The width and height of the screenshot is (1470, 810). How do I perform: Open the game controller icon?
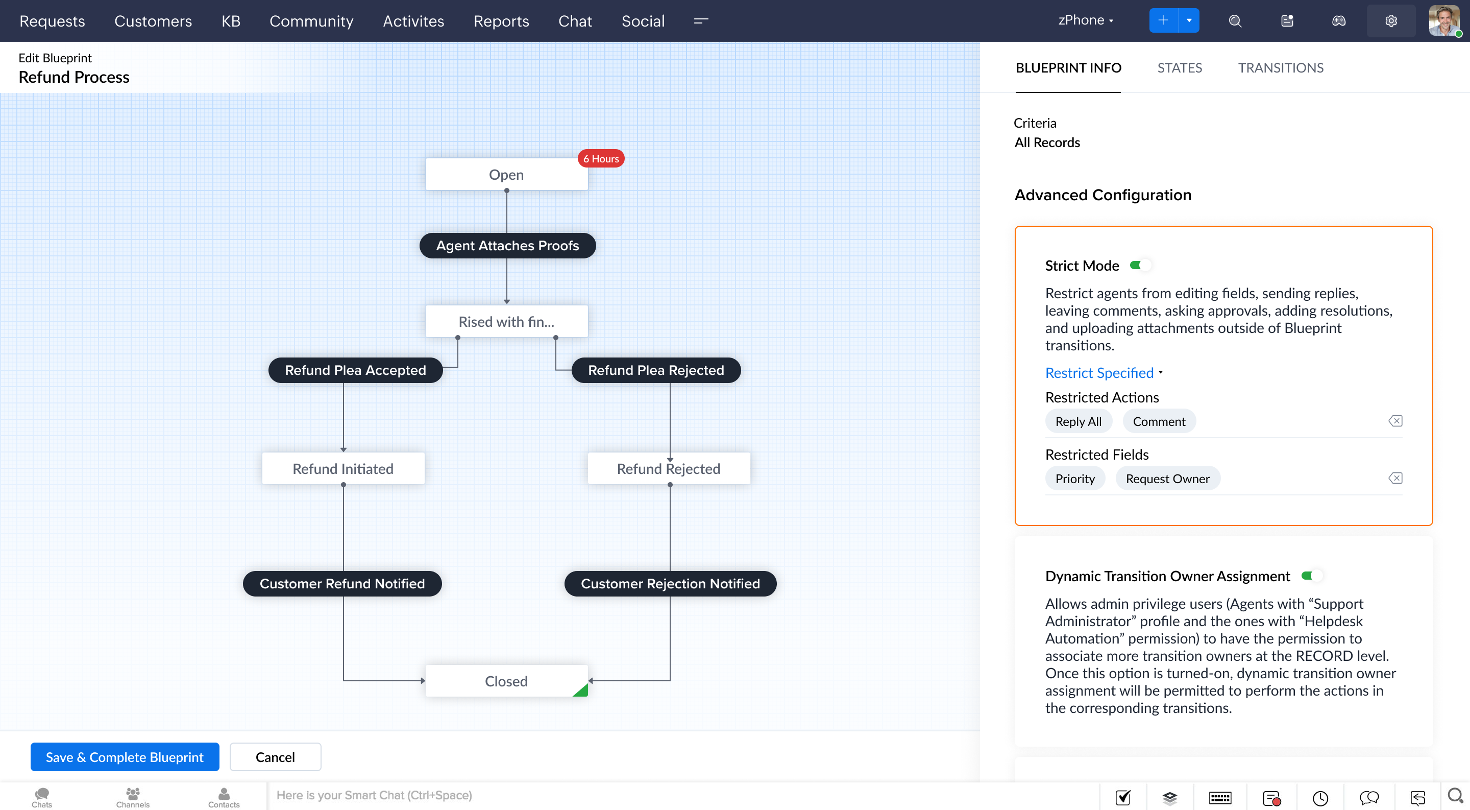tap(1339, 21)
